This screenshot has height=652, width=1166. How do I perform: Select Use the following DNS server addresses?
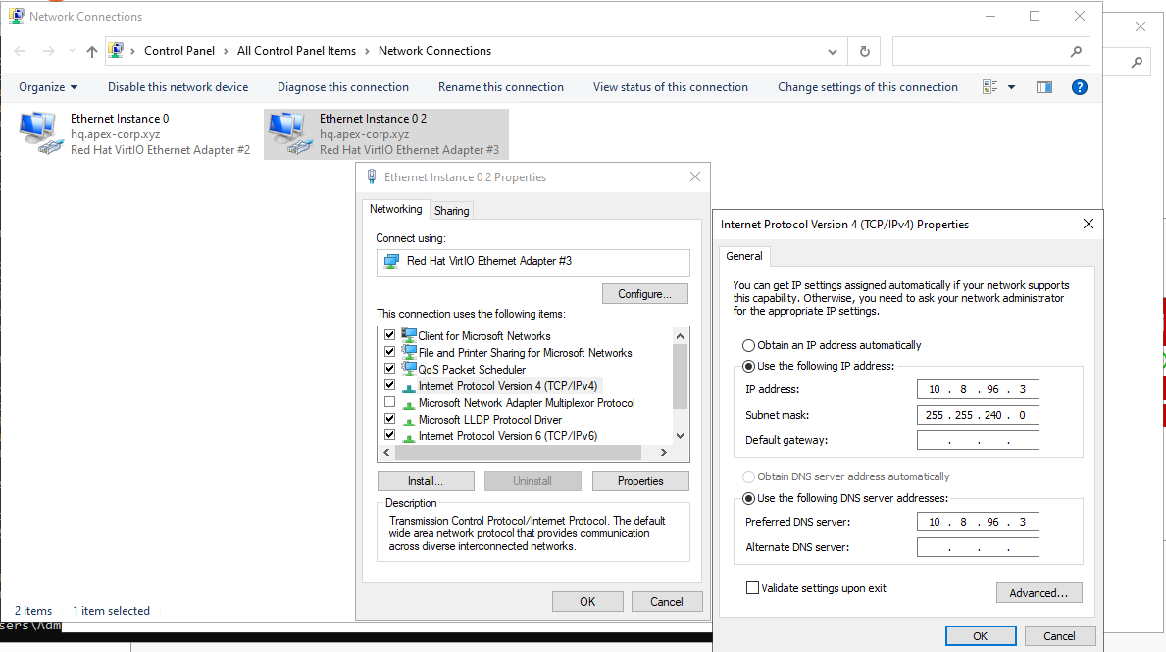tap(749, 498)
